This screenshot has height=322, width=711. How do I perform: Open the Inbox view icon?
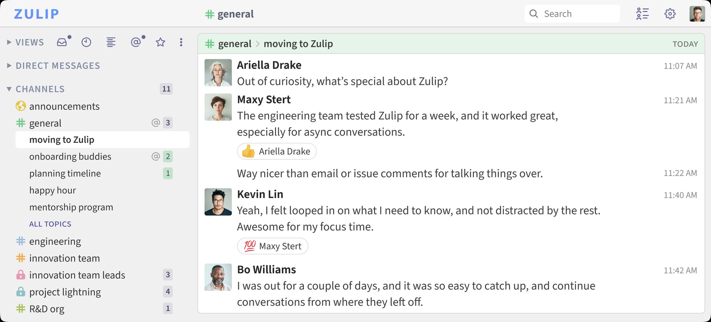coord(62,42)
